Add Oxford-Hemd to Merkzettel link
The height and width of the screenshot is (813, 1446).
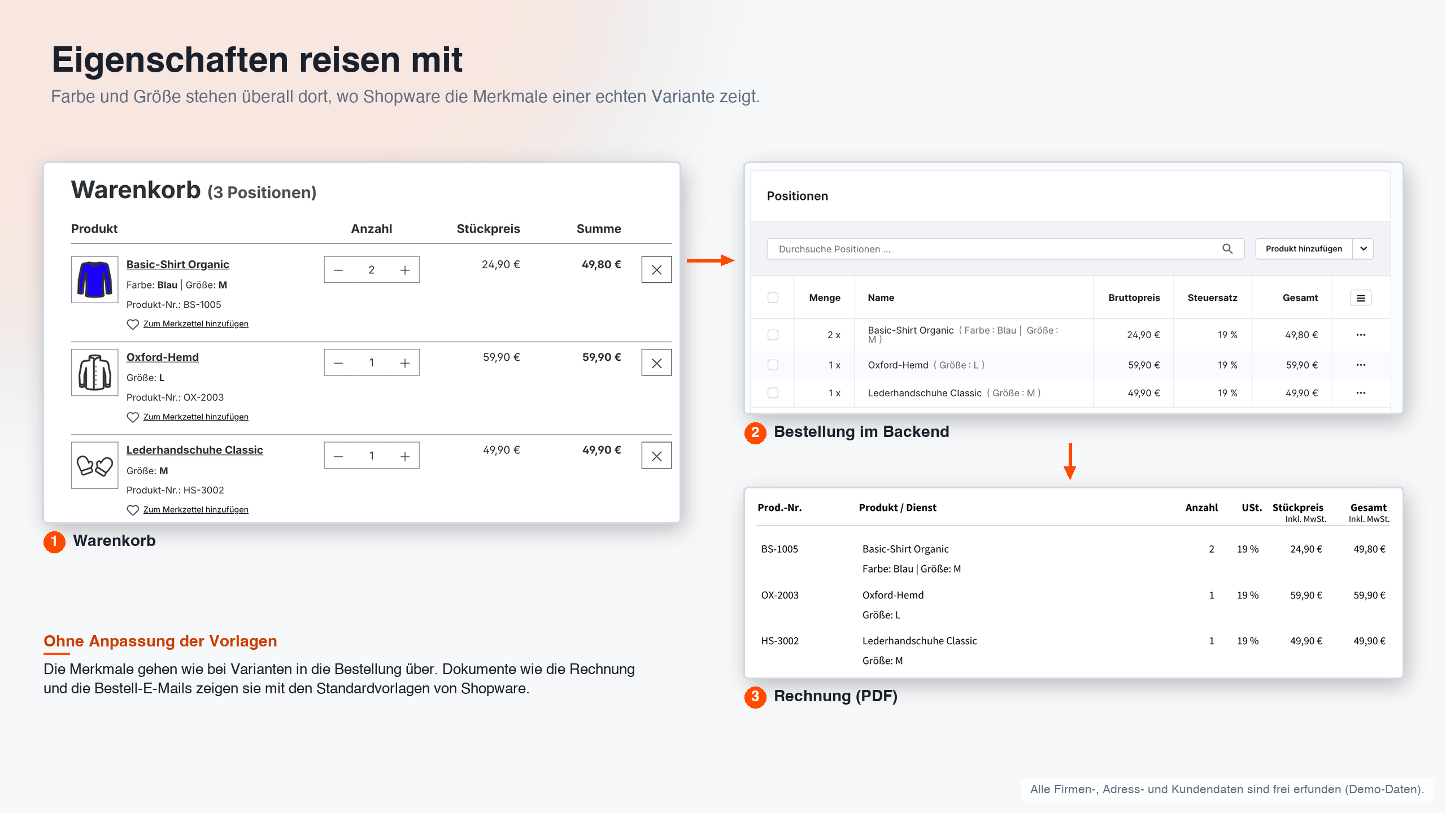point(195,417)
